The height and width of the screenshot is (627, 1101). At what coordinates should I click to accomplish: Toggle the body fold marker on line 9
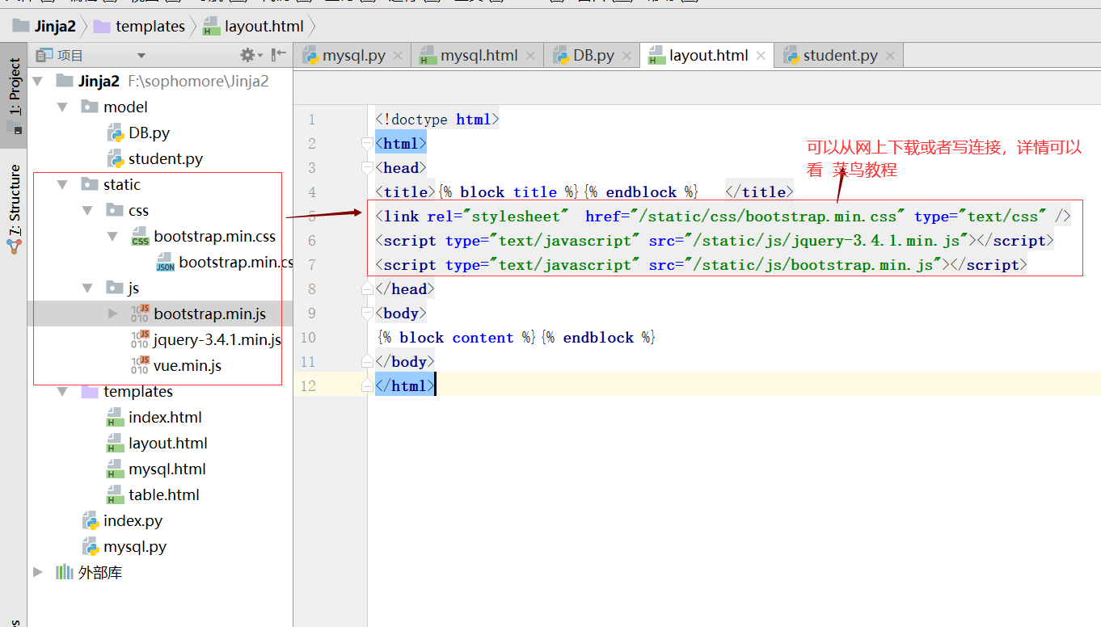pos(368,313)
